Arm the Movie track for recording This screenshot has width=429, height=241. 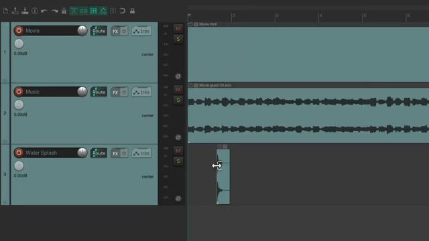19,31
